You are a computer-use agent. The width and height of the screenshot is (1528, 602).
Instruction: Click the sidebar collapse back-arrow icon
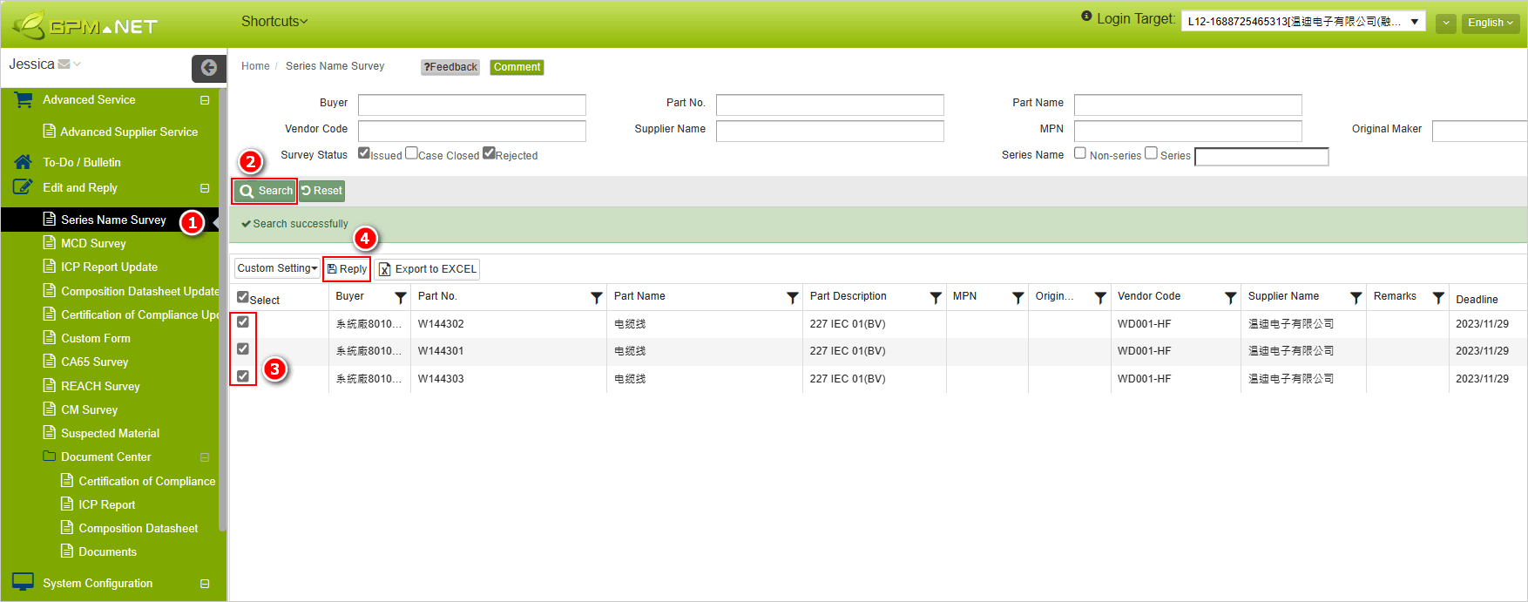[x=208, y=68]
